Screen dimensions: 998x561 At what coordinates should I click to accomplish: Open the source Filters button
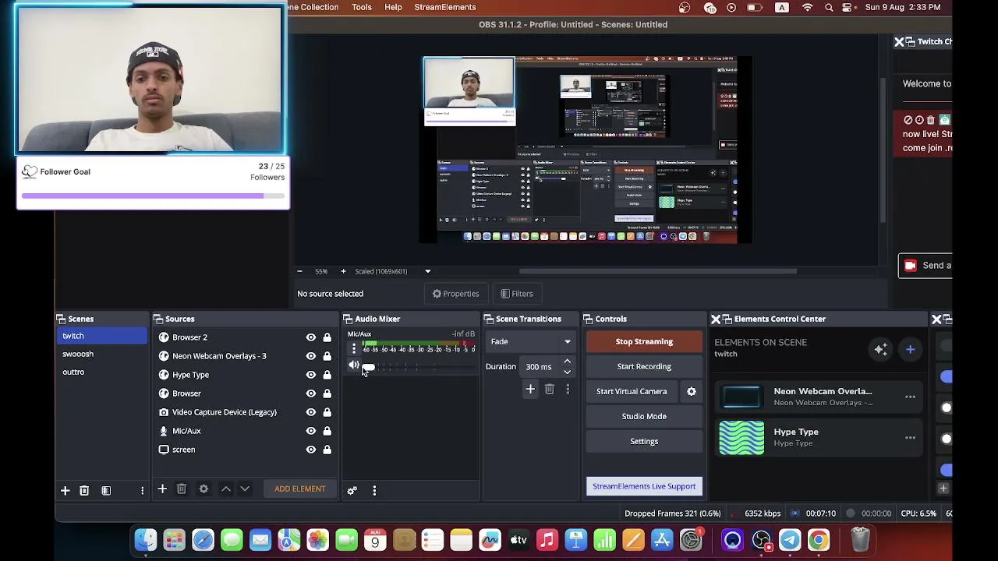coord(517,294)
